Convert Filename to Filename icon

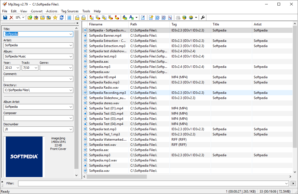click(x=104, y=18)
